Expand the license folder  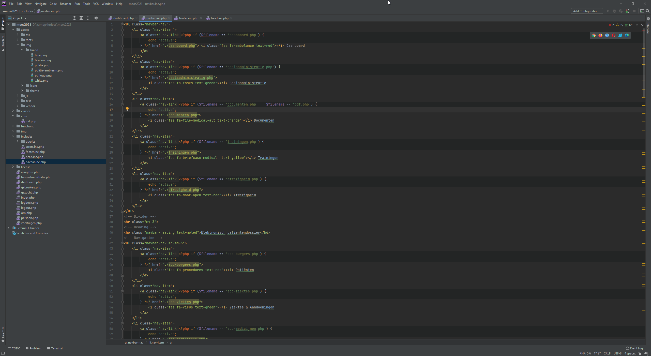[13, 167]
